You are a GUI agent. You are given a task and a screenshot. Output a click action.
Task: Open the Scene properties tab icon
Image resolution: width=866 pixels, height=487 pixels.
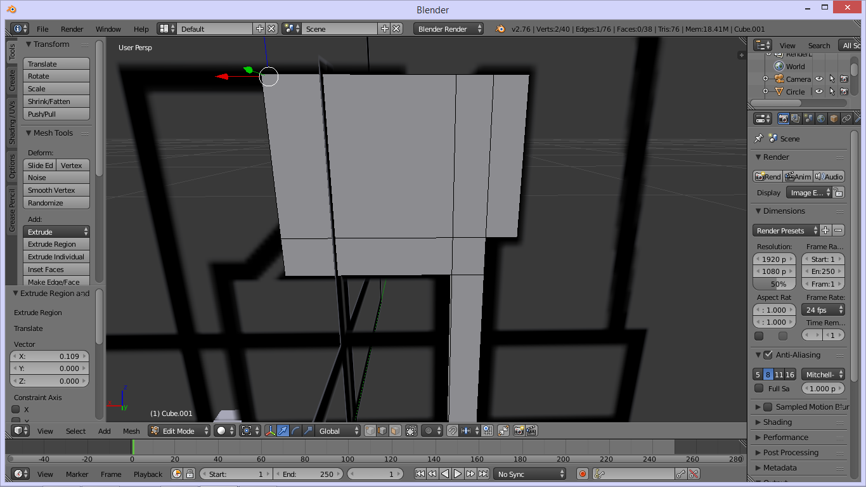coord(808,119)
